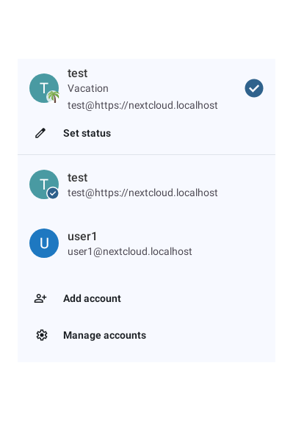
Task: Click the user1@nextcloud.localhost address
Action: pyautogui.click(x=130, y=251)
